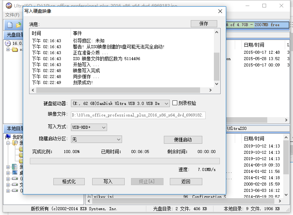Click the 保存 button

(204, 24)
